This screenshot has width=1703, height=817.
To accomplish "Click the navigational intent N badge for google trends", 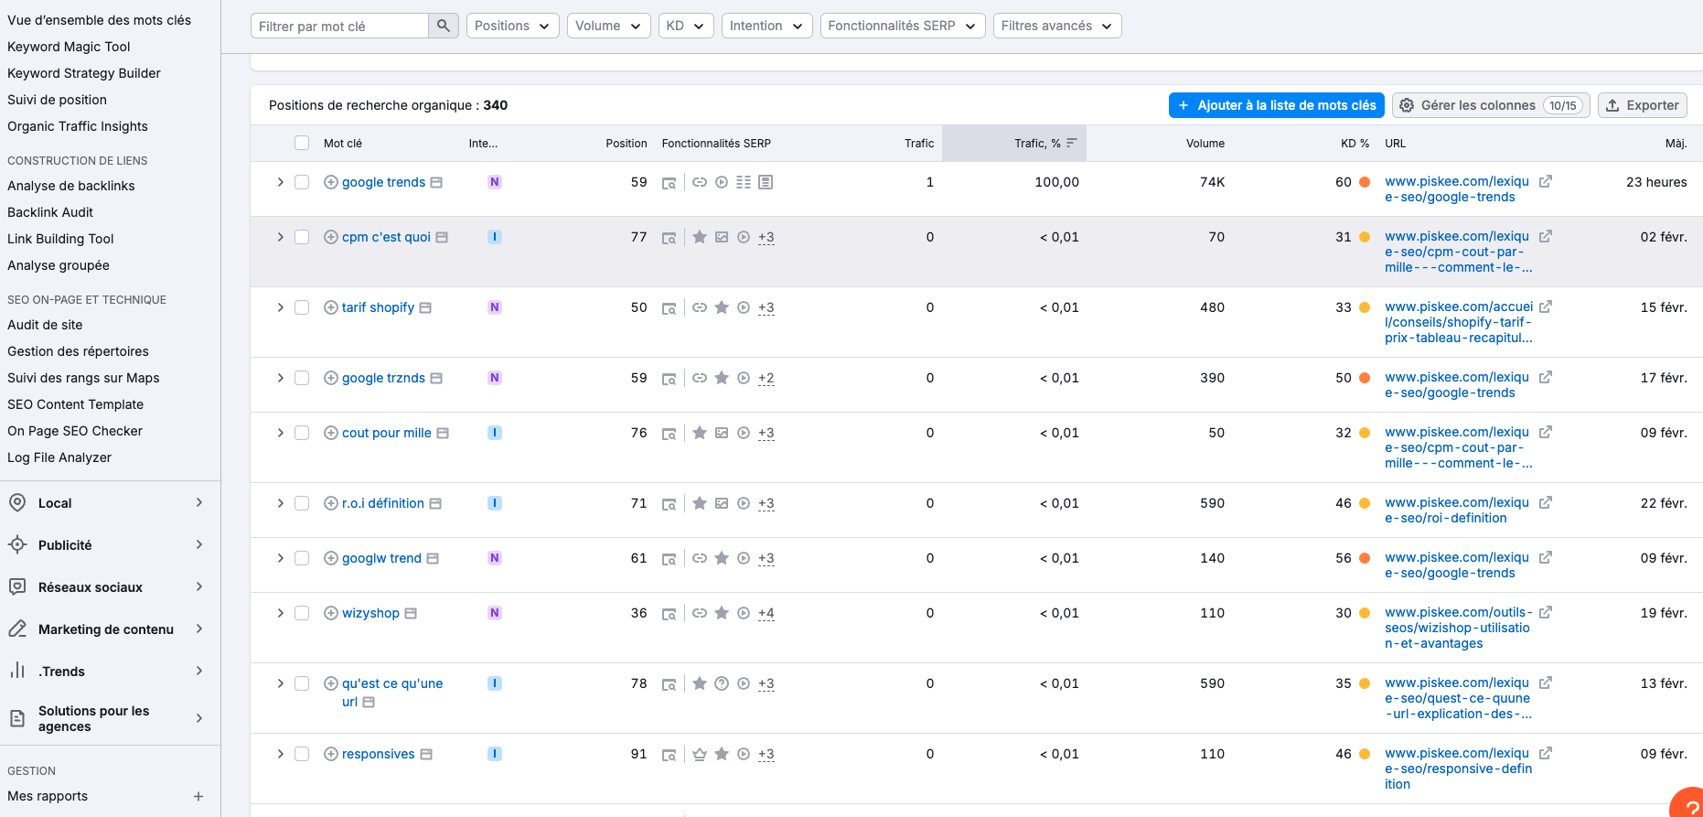I will click(495, 182).
